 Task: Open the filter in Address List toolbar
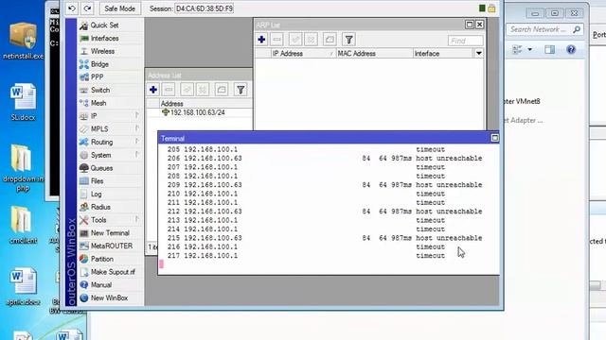241,90
